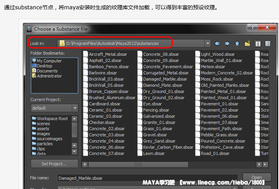This screenshot has height=189, width=279.
Task: Click the file list right-end scroll-right arrow
Action: (x=265, y=165)
